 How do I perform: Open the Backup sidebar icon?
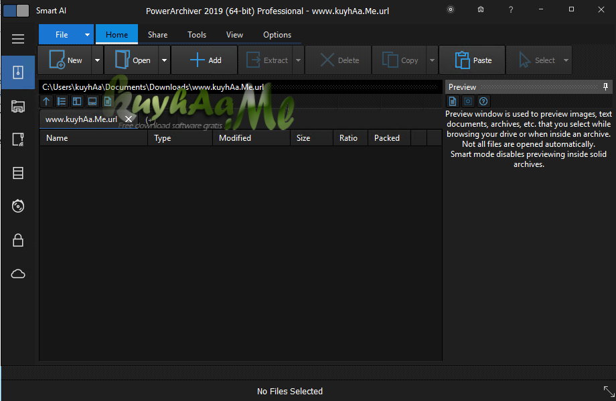tap(18, 173)
